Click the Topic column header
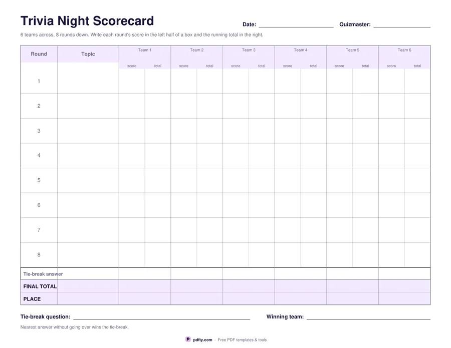 pyautogui.click(x=88, y=54)
